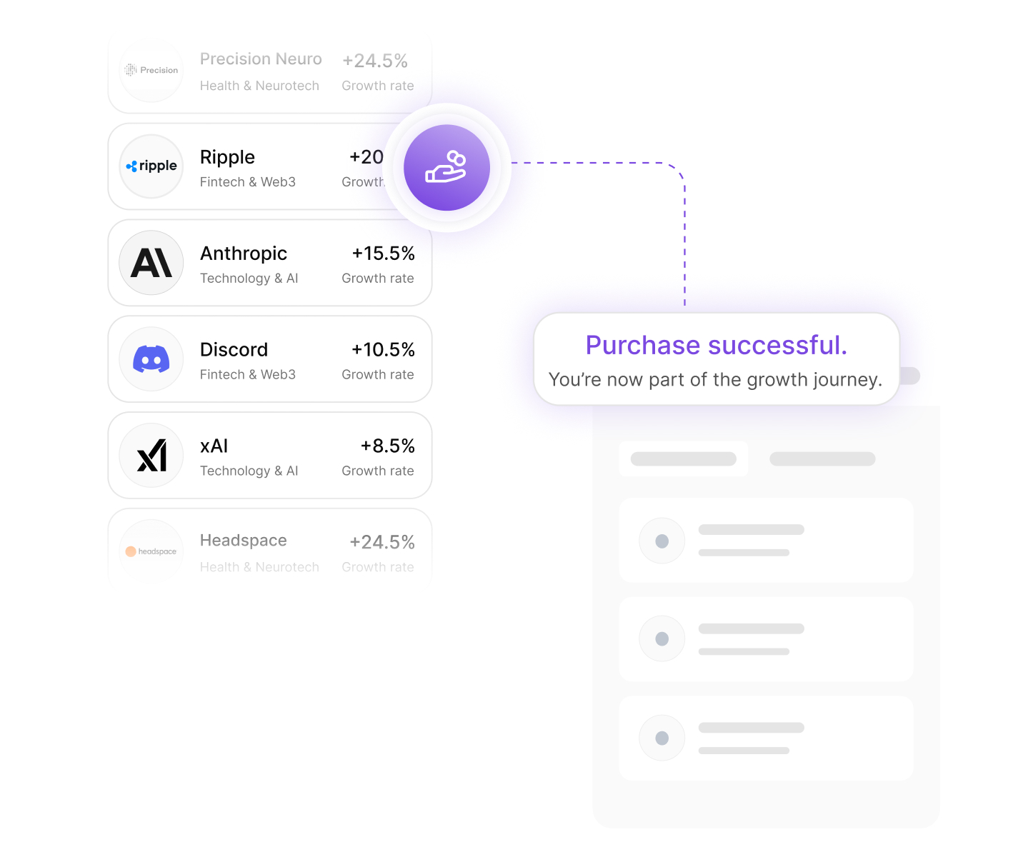Open the Discord Fintech & Web3 card
Image resolution: width=1023 pixels, height=857 pixels.
coord(270,359)
